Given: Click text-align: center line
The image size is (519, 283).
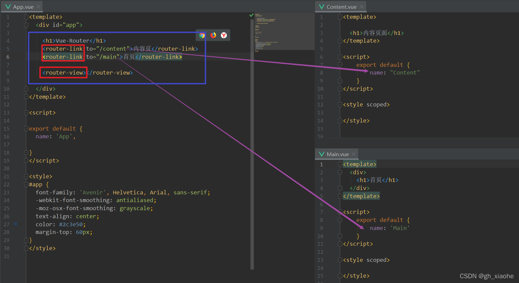Looking at the screenshot, I should pos(67,216).
